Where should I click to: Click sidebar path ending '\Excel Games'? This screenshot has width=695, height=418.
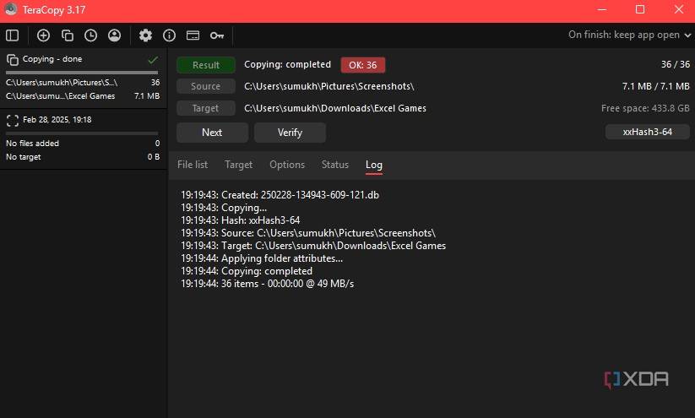pos(60,96)
